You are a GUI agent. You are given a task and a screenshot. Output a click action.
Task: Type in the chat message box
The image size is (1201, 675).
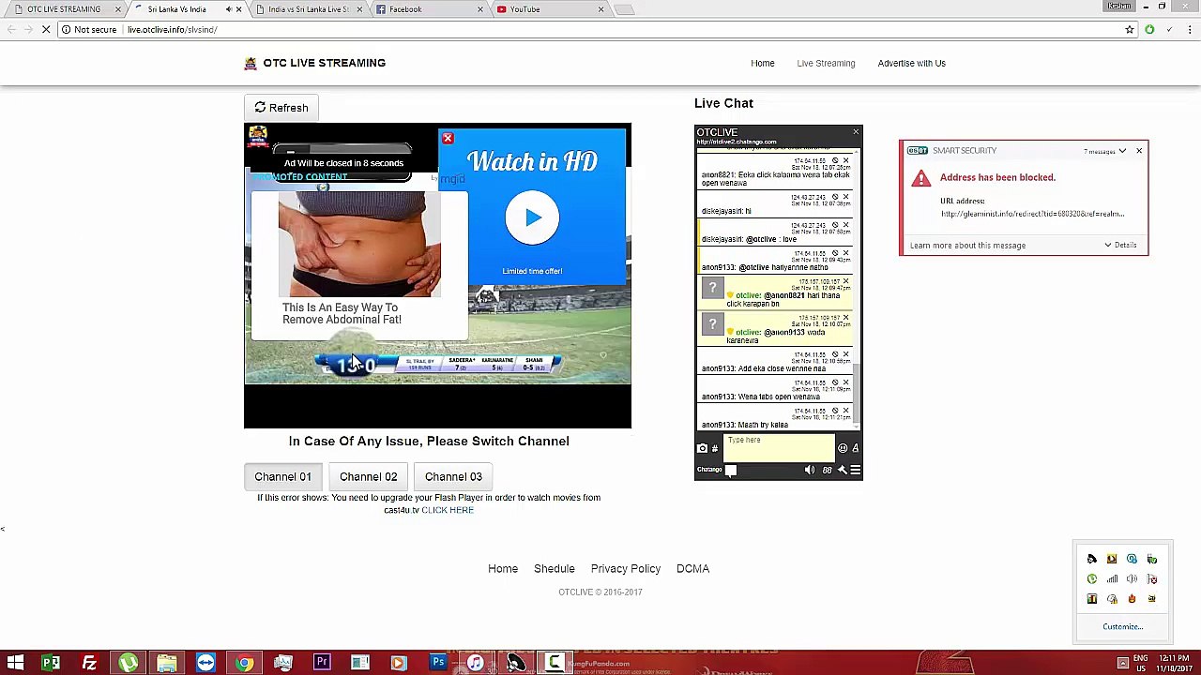(x=779, y=448)
